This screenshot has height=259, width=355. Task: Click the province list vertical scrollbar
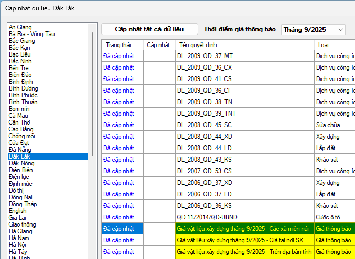[93, 94]
